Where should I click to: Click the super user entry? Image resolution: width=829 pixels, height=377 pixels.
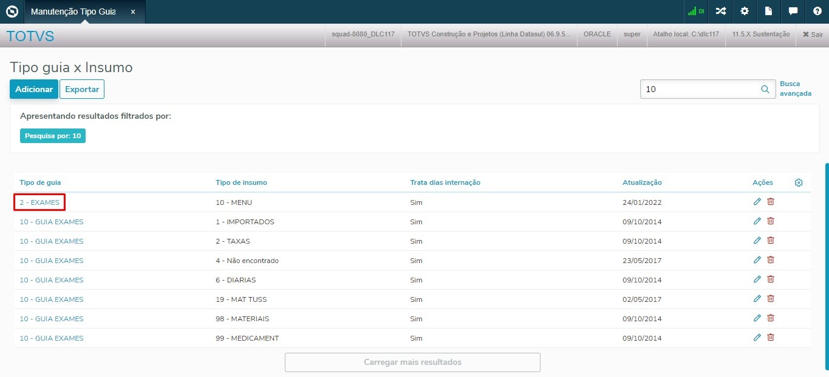tap(632, 35)
